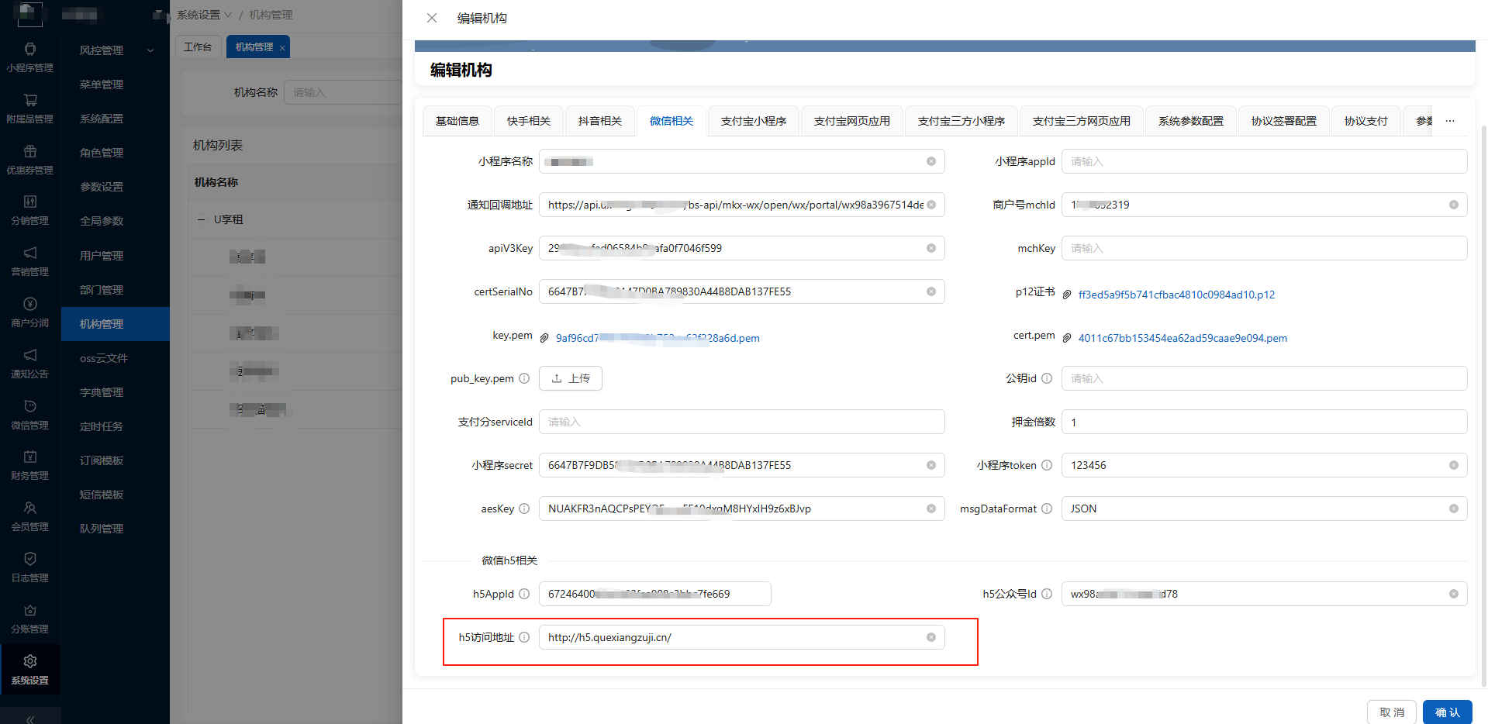Close the 机构管理 page tab

click(282, 48)
